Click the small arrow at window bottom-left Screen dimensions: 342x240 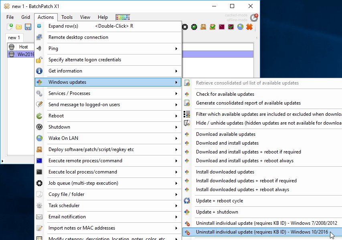coord(2,161)
